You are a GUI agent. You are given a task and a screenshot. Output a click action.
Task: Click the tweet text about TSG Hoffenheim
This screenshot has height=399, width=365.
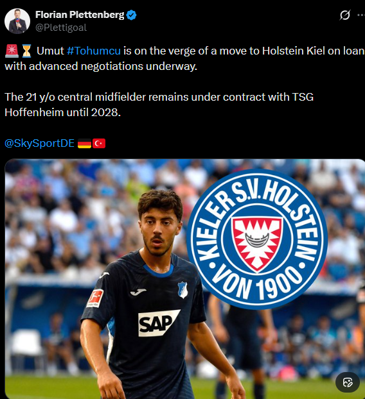[x=159, y=105]
